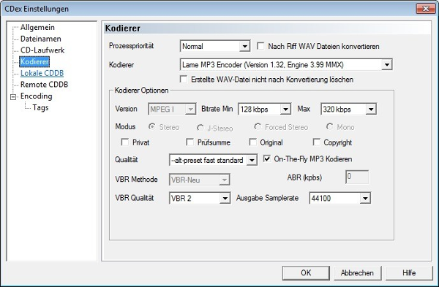The height and width of the screenshot is (287, 439).
Task: Open the Dateinamen settings page
Action: [40, 39]
